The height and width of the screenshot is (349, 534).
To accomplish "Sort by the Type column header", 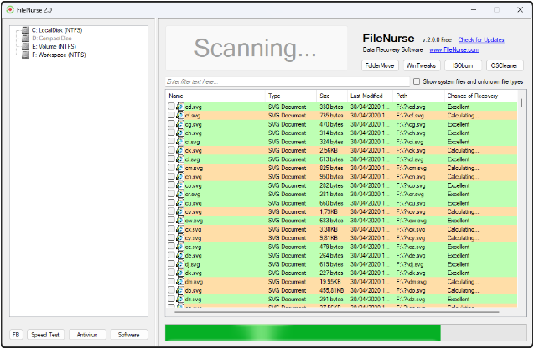I will click(x=291, y=96).
